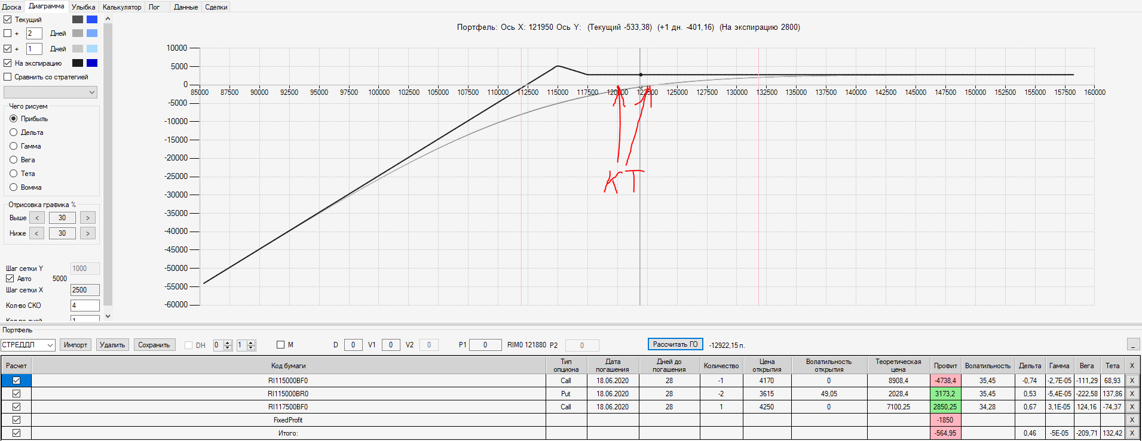The image size is (1142, 441).
Task: Select the Вомма radio button
Action: (x=14, y=187)
